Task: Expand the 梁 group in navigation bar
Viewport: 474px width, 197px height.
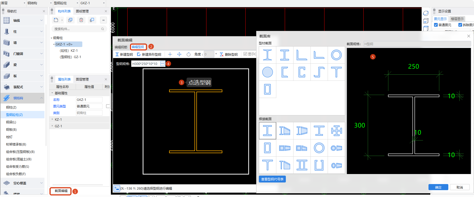Action: click(x=42, y=65)
